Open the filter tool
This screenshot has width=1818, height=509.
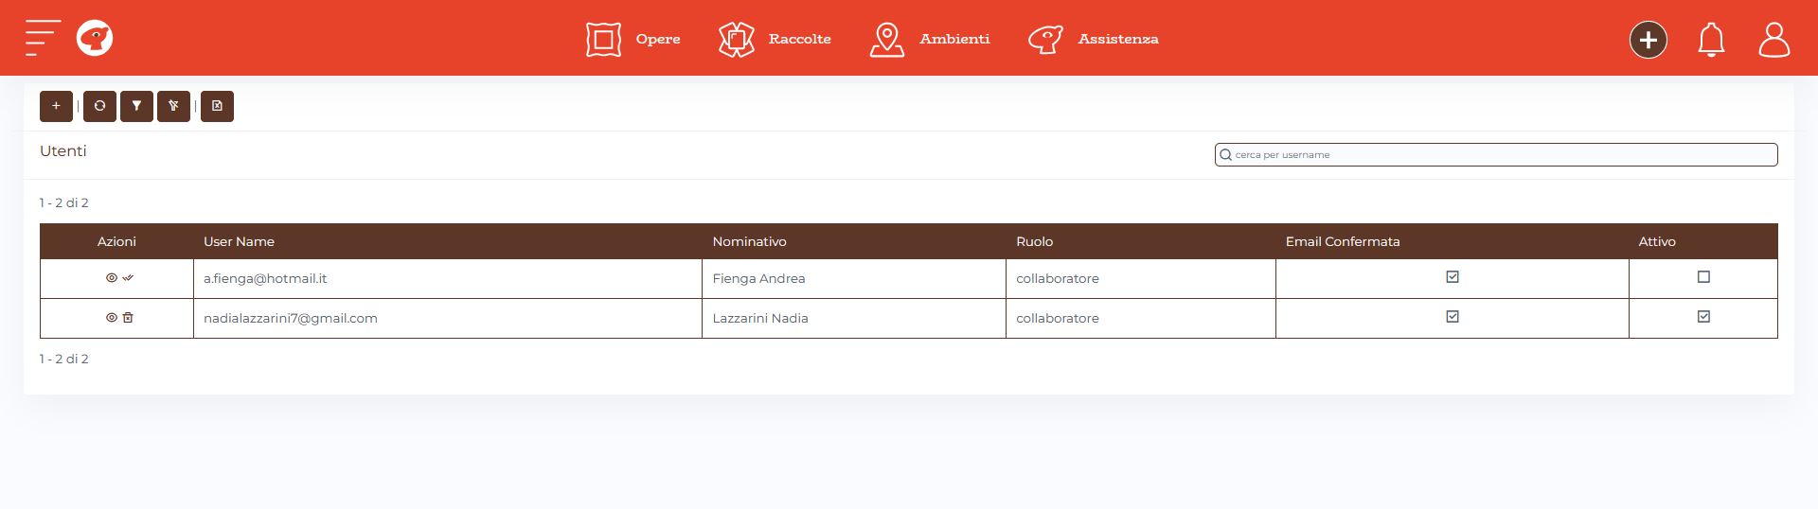(136, 106)
